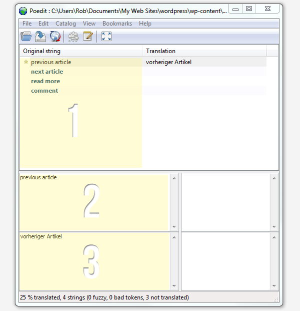This screenshot has height=311, width=300.
Task: Validate translations with the globe icon
Action: pos(55,37)
